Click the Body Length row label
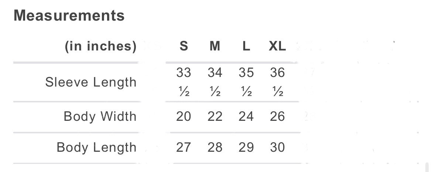 [x=96, y=147]
